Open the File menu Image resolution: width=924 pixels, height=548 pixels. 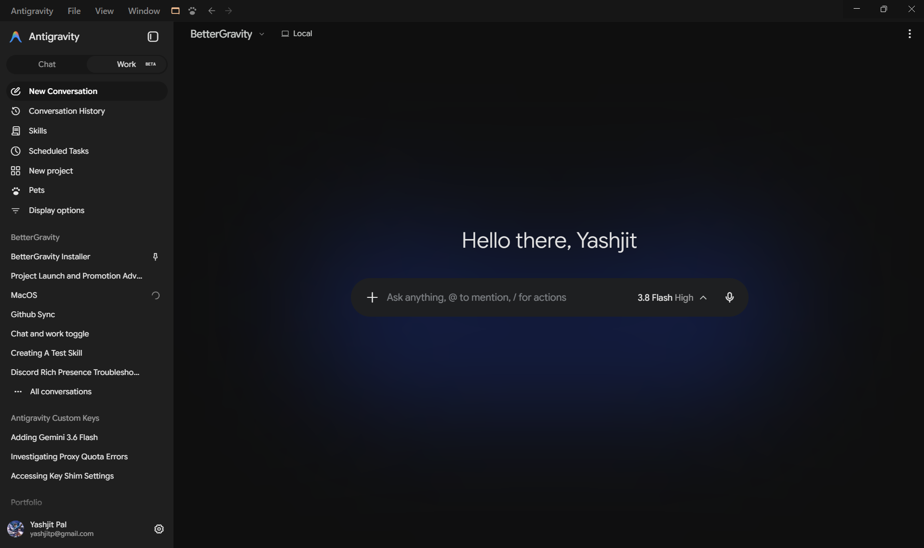74,11
